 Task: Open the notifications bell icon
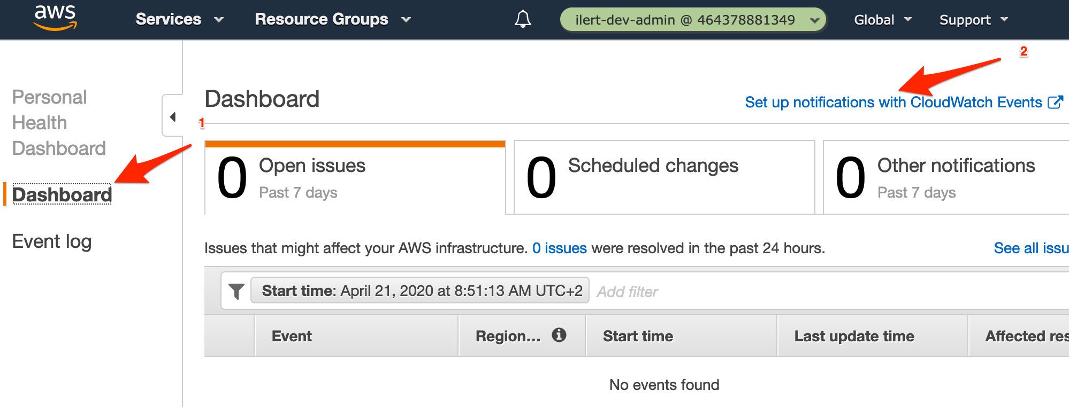pyautogui.click(x=523, y=19)
